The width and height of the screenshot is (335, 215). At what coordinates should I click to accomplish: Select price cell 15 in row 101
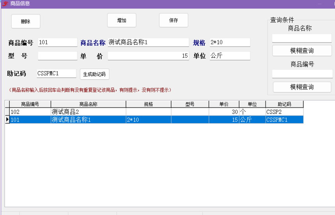click(224, 120)
